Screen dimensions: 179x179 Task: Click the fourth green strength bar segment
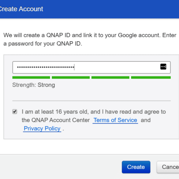(151, 77)
